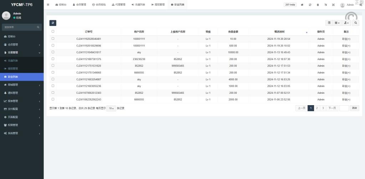Open the table search magnifier button
The image size is (365, 179).
[x=355, y=23]
